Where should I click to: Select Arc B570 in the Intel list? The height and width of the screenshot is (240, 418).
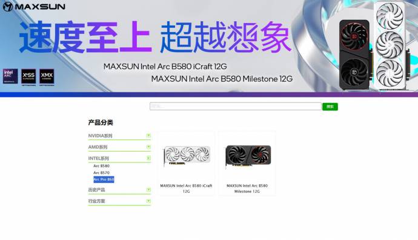click(101, 173)
